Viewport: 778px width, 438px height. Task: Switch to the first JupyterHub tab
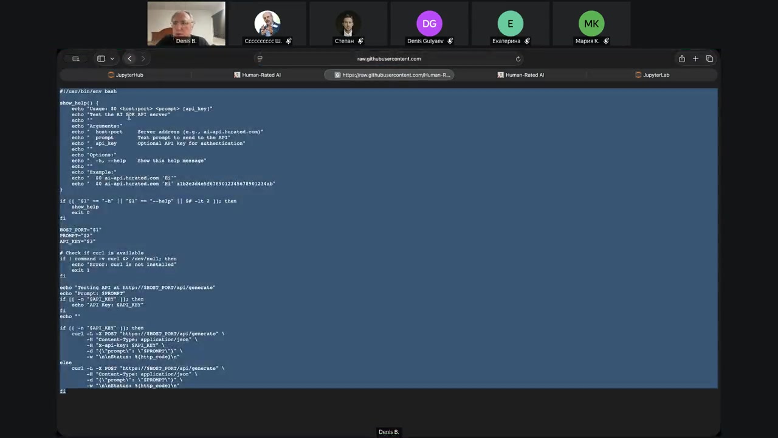[126, 75]
